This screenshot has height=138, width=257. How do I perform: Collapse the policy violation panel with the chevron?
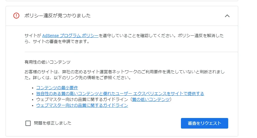[x=227, y=16]
